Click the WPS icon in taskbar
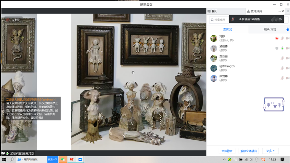Image resolution: width=290 pixels, height=163 pixels. pyautogui.click(x=72, y=160)
